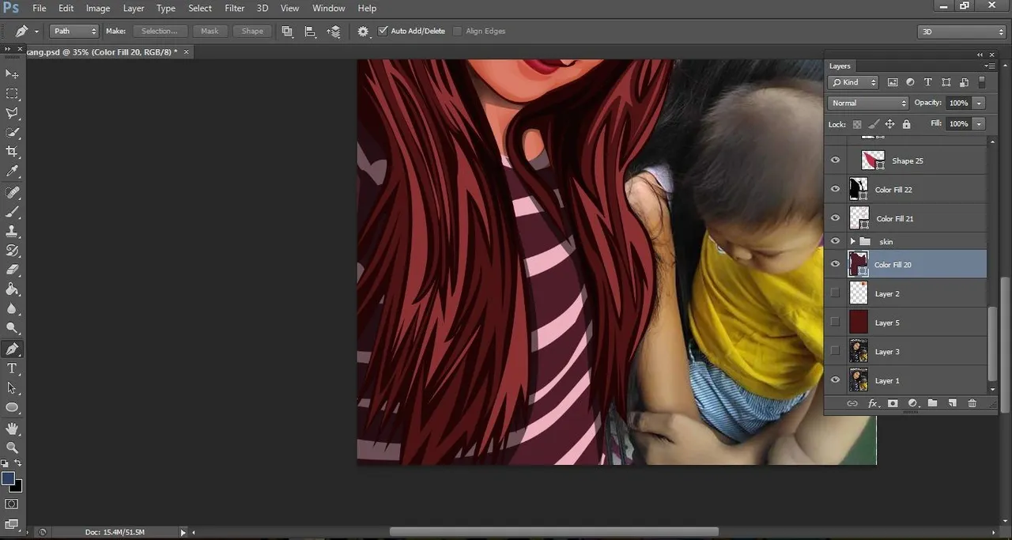Show the Layer 3 layer
The image size is (1012, 540).
[x=835, y=351]
